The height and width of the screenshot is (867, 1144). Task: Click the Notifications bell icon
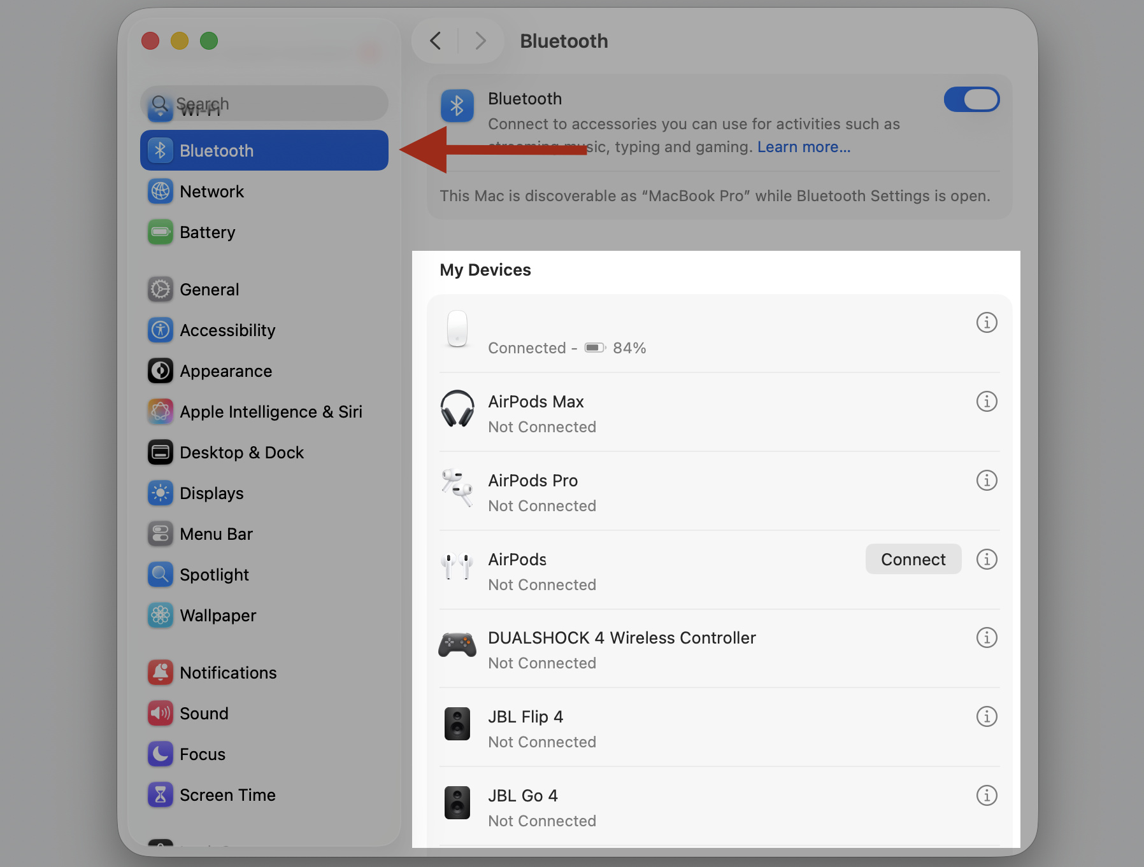(x=161, y=672)
